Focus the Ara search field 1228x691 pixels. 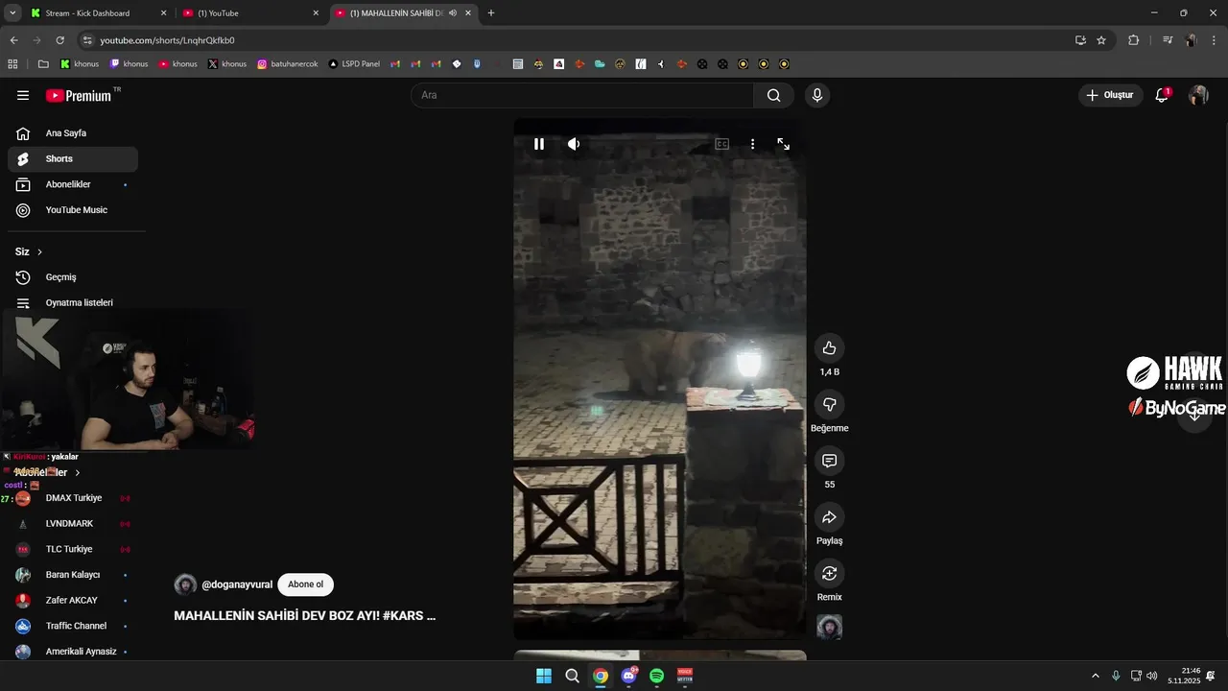(x=582, y=95)
